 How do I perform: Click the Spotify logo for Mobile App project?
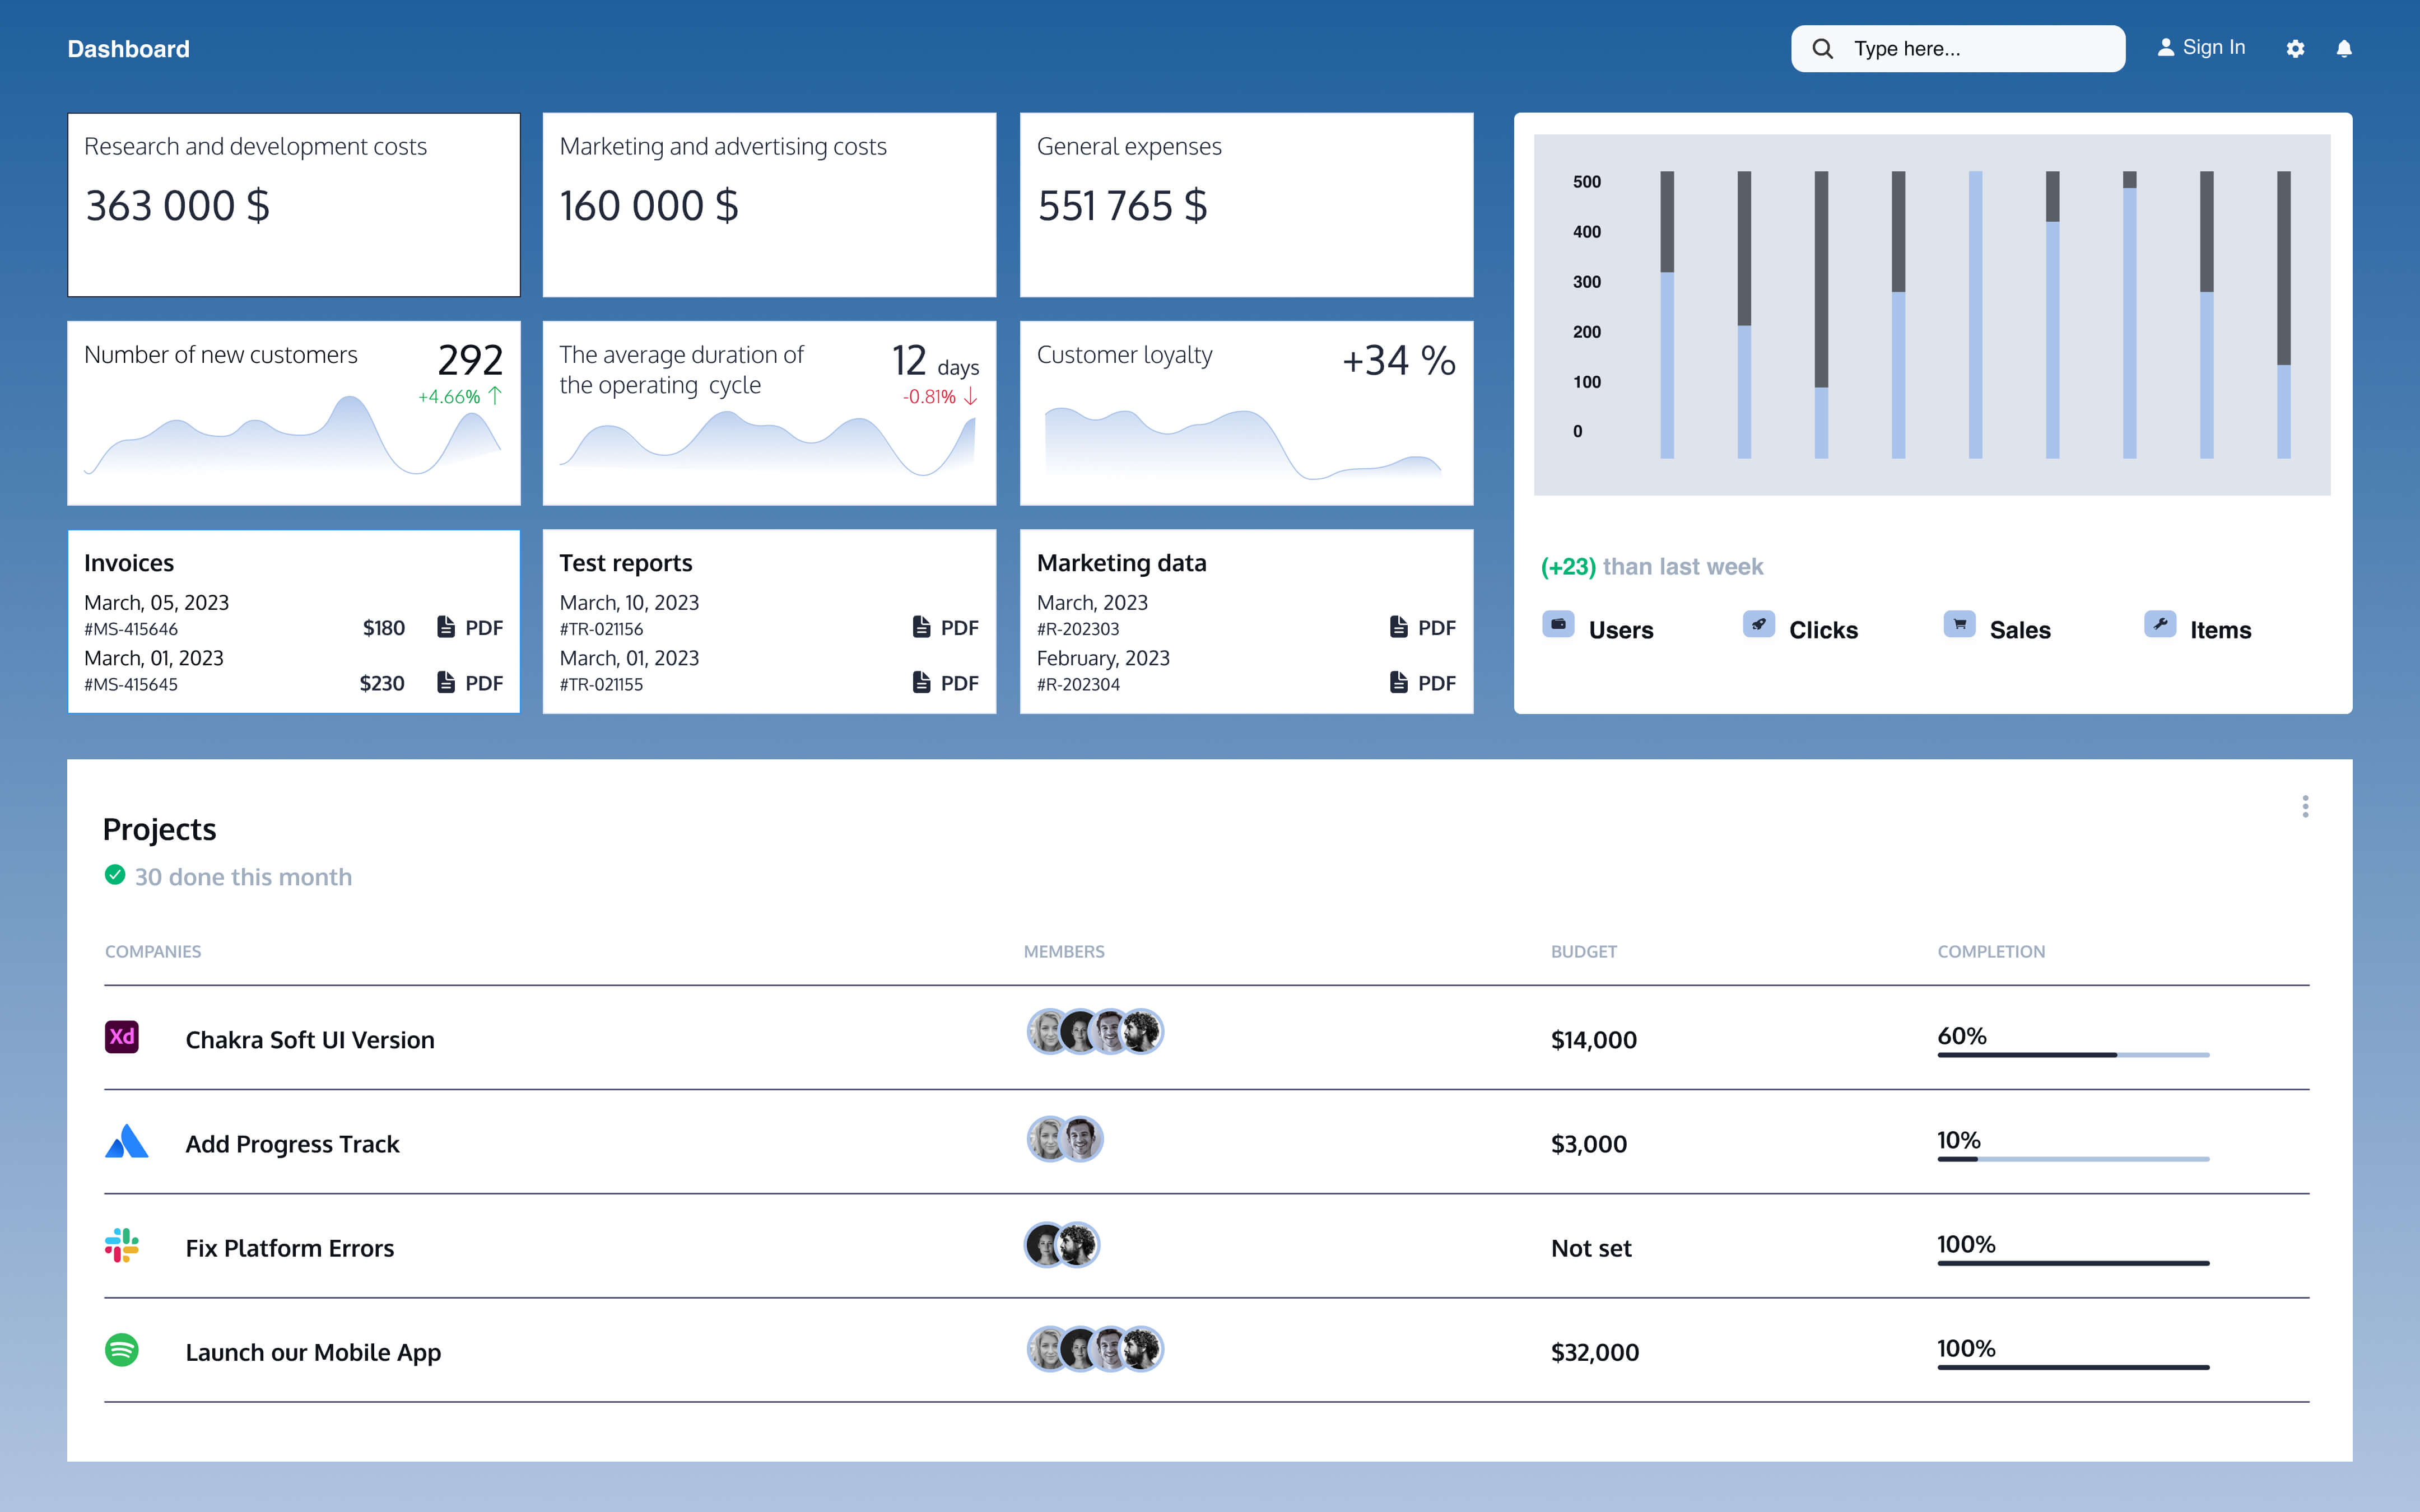[x=122, y=1349]
